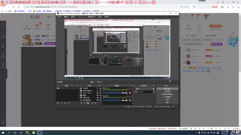Viewport: 241px width, 135px height.
Task: Pop out the Scenes dock via header icon
Action: 78,86
